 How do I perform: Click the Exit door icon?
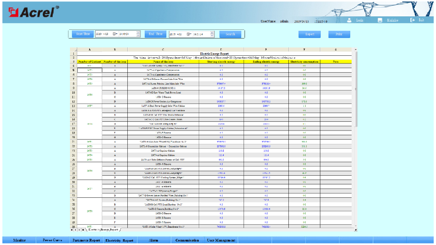click(412, 20)
